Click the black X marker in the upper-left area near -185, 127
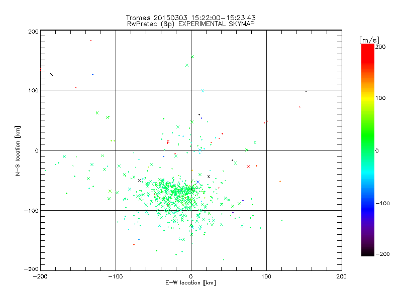 point(51,74)
